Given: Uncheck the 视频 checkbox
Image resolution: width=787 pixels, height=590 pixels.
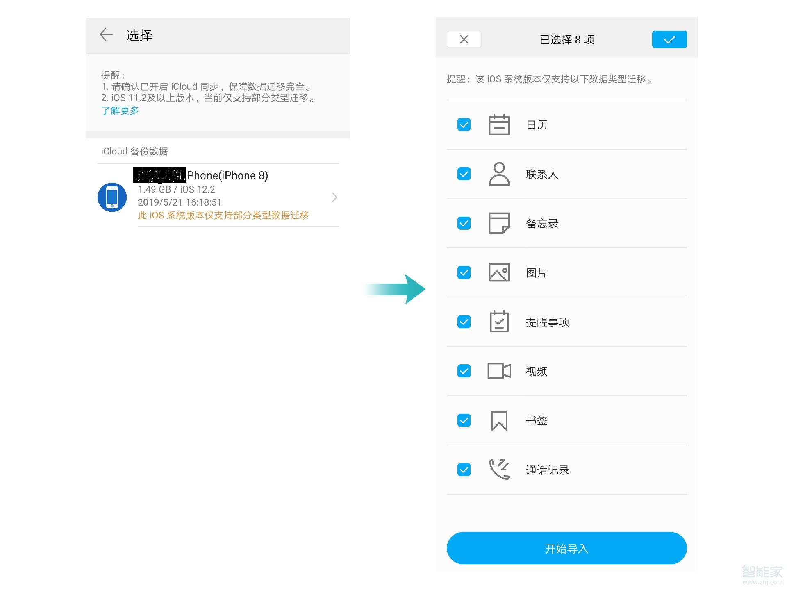Looking at the screenshot, I should (x=464, y=371).
